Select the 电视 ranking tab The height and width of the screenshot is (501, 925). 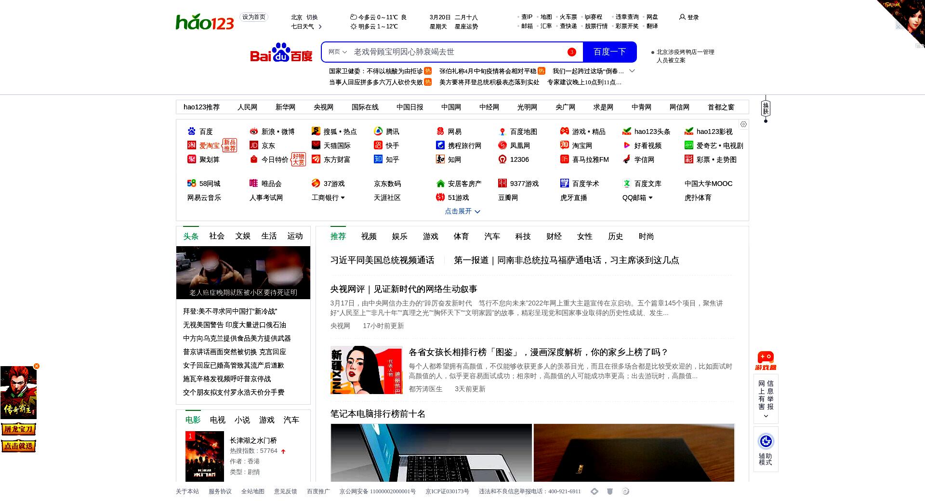[218, 420]
